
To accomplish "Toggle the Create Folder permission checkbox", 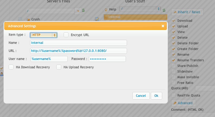I will pyautogui.click(x=174, y=49).
